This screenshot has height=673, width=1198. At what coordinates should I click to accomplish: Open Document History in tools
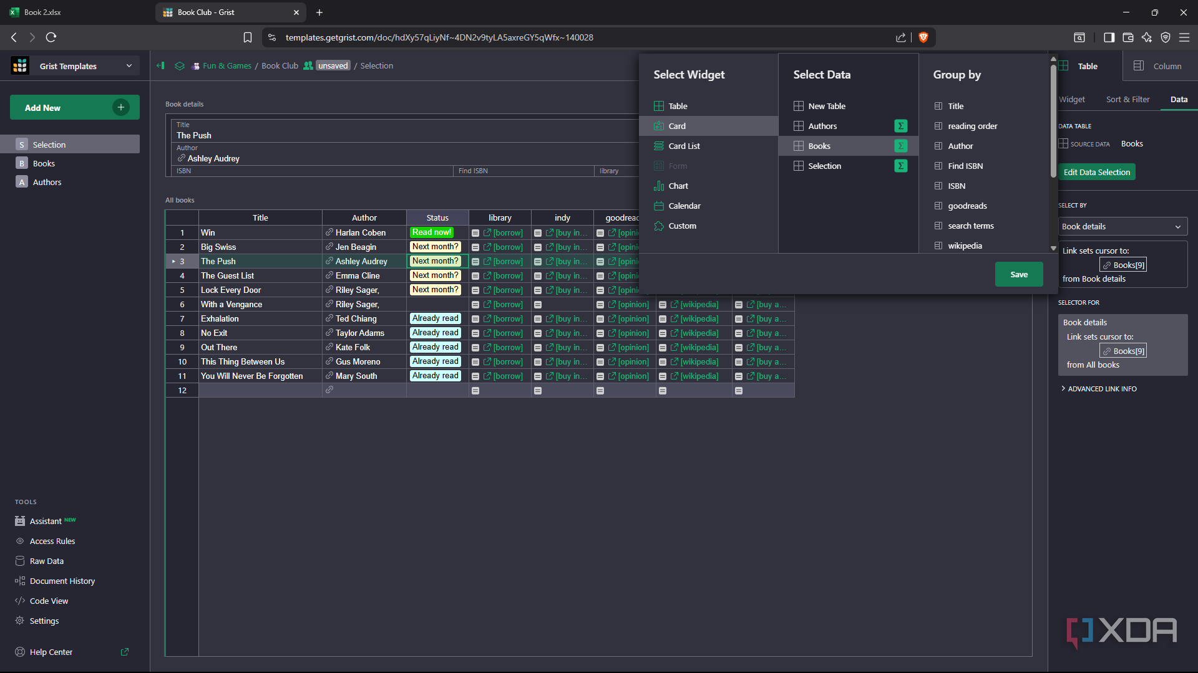tap(62, 581)
